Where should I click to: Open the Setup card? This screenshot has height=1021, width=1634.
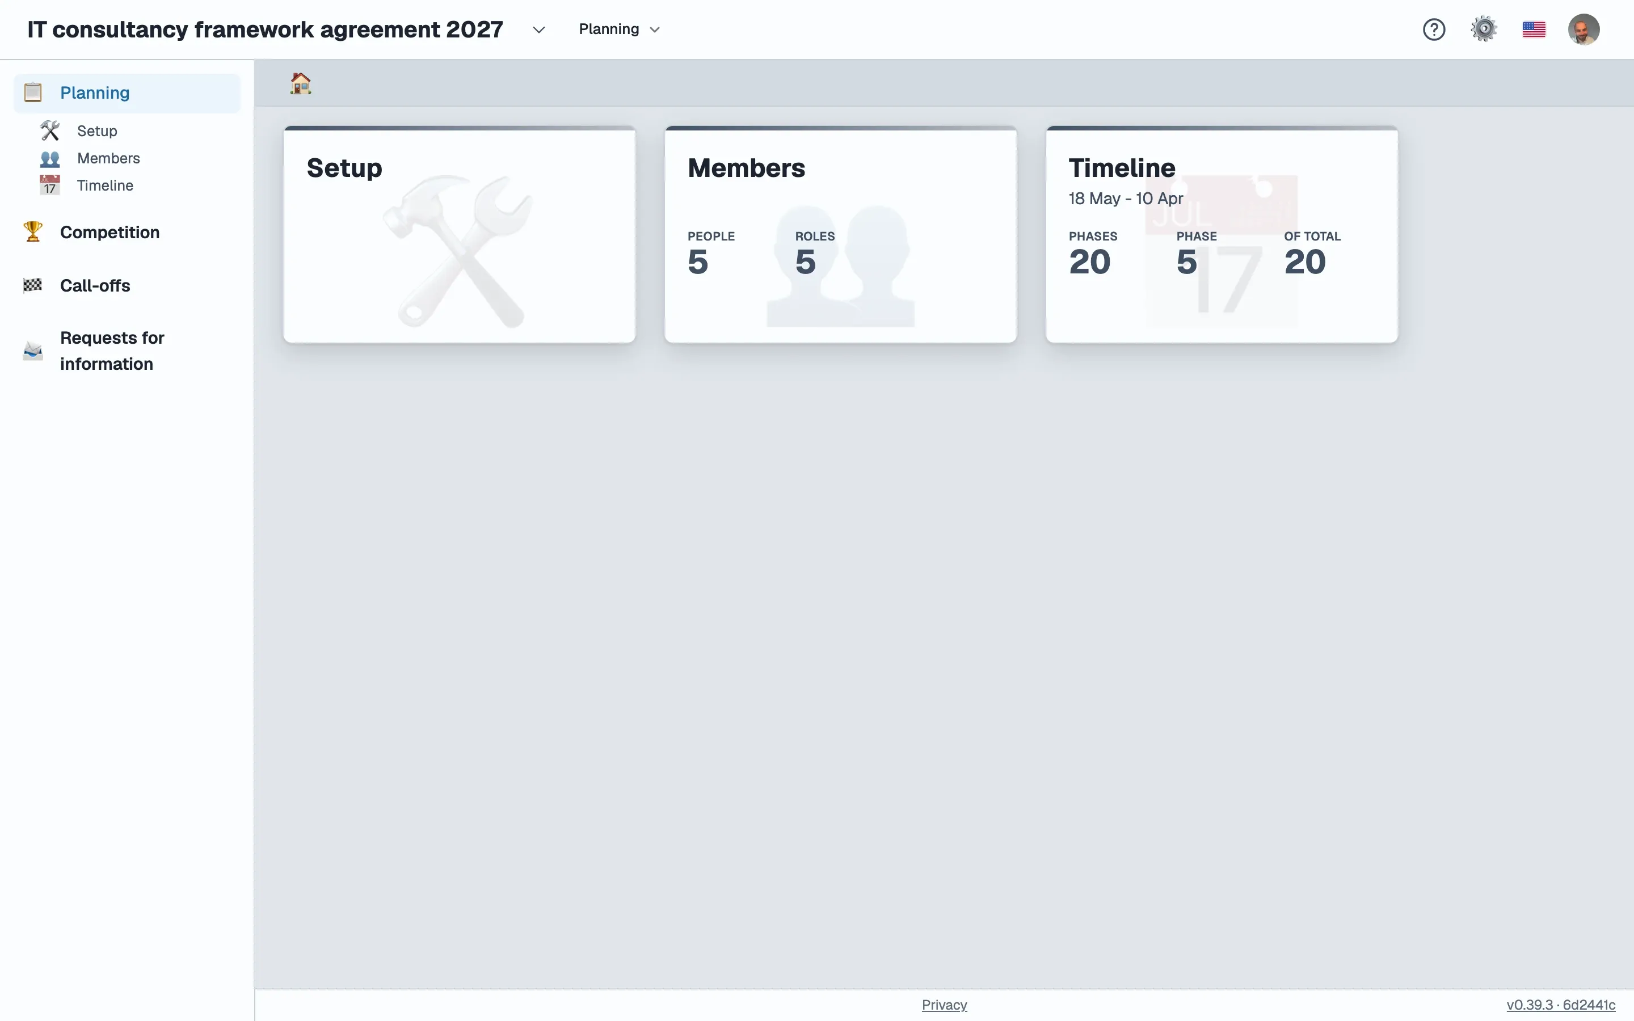pyautogui.click(x=459, y=234)
